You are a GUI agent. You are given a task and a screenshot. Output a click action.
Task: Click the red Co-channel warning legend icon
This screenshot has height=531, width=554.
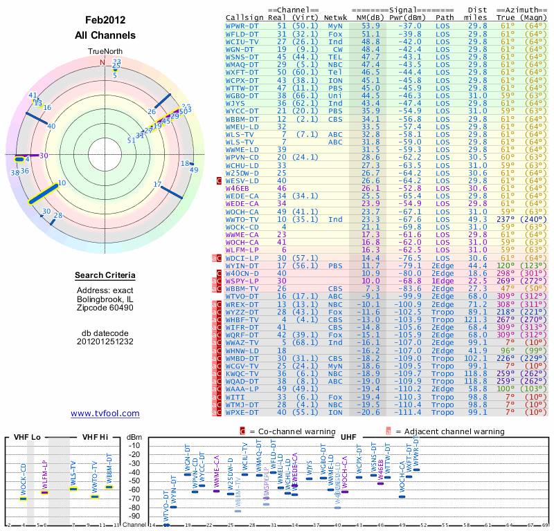point(242,431)
